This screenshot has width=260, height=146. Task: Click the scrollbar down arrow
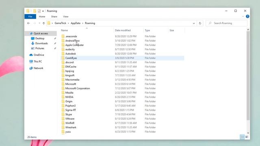click(248, 133)
